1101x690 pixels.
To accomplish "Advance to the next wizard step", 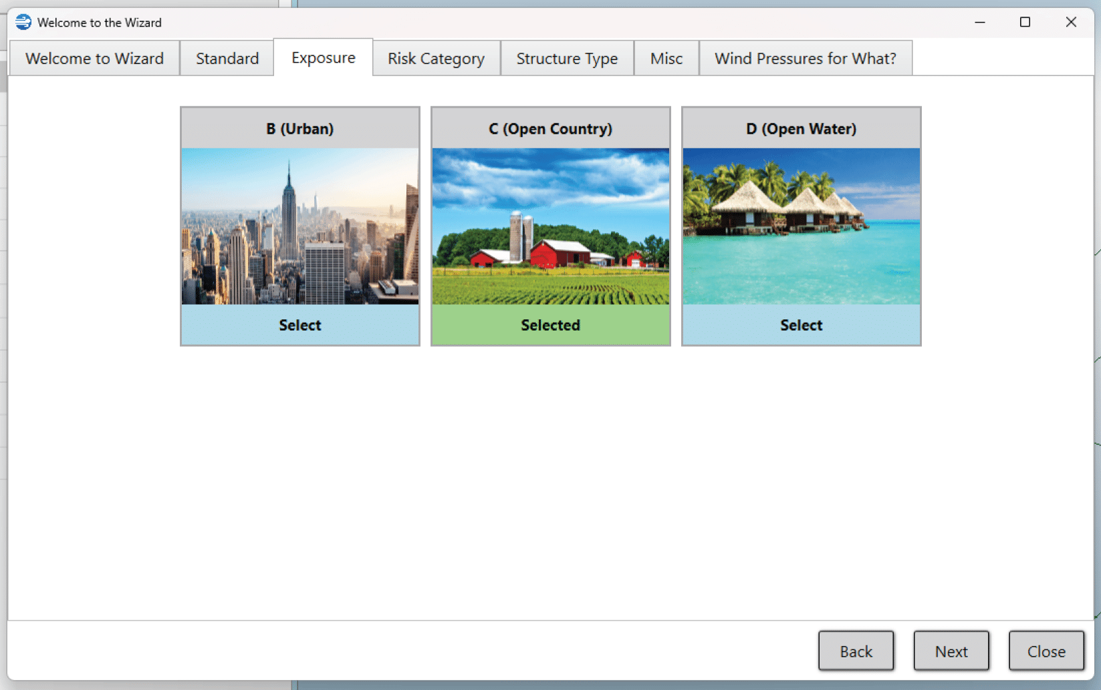I will [x=951, y=651].
